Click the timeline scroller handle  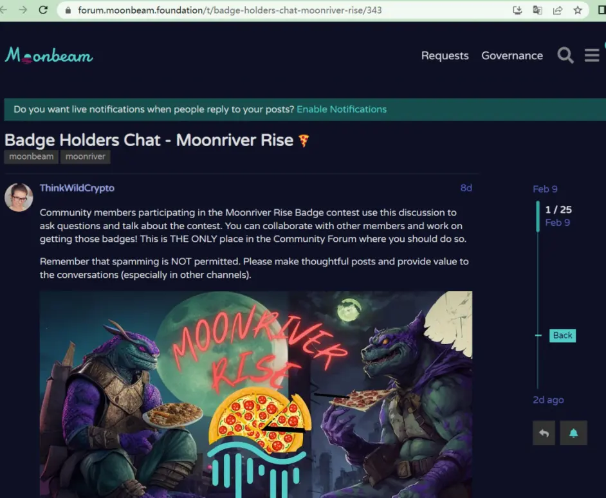(538, 217)
